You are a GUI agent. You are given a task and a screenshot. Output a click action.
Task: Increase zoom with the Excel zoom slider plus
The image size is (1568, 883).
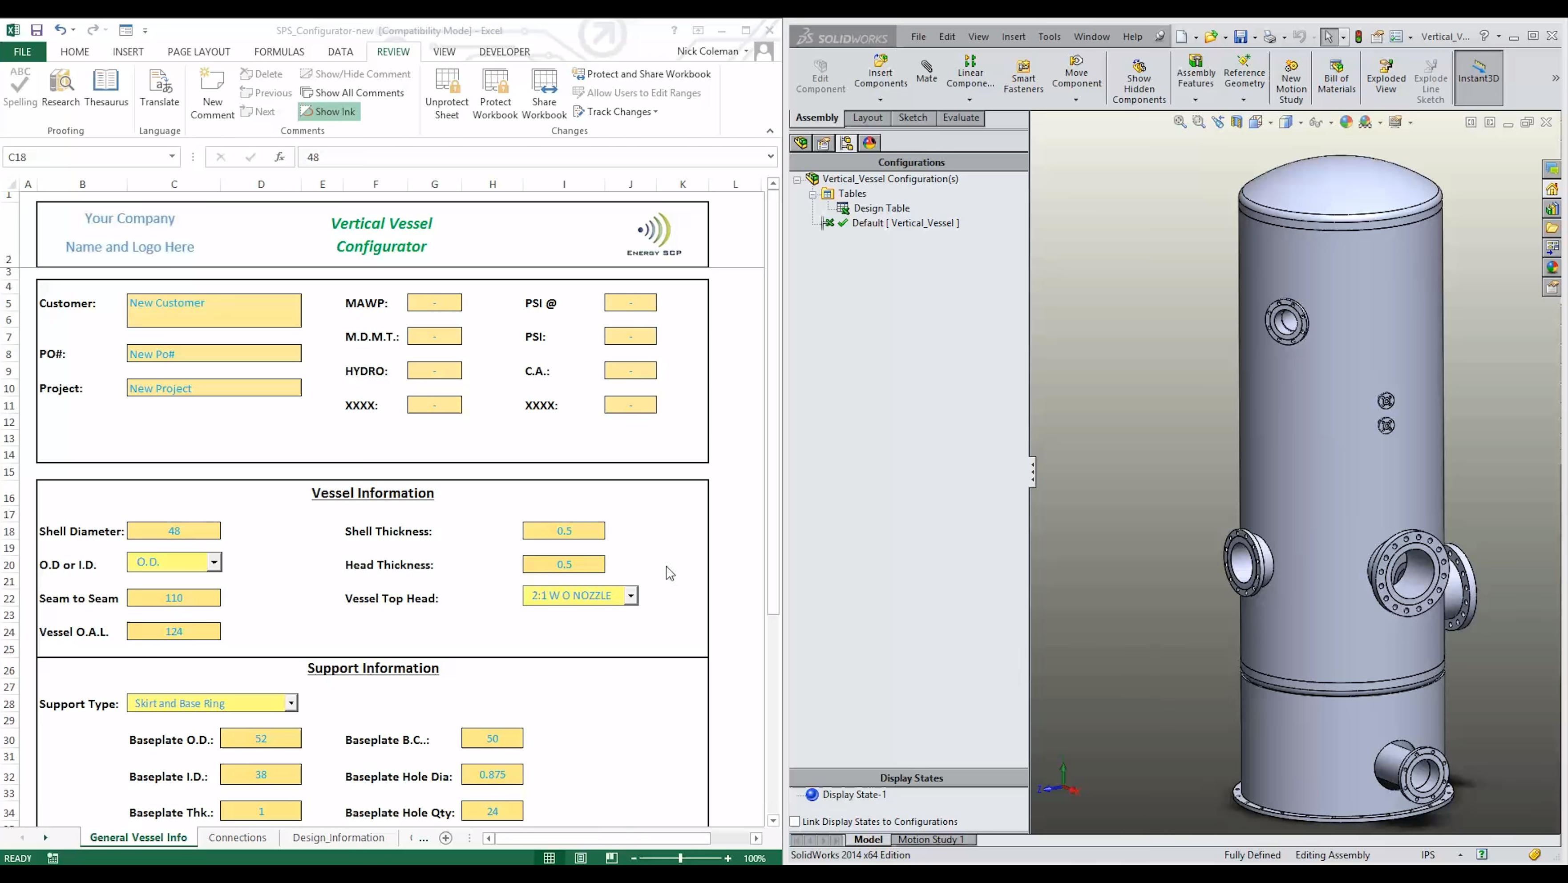[728, 858]
